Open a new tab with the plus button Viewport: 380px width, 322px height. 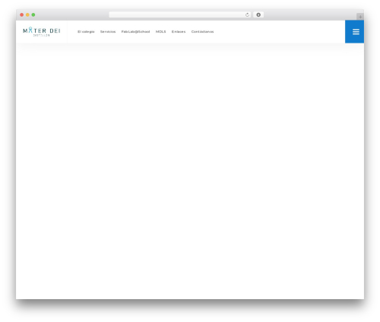tap(360, 17)
